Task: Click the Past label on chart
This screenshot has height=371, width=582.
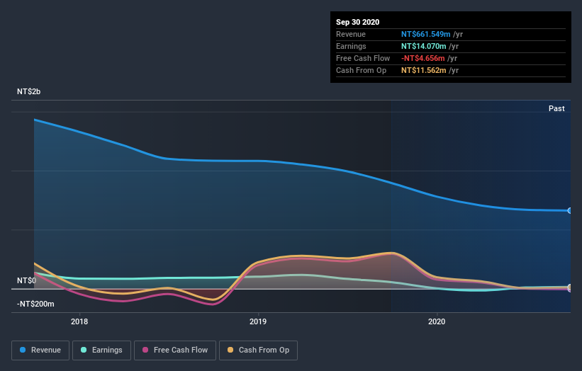Action: coord(556,108)
